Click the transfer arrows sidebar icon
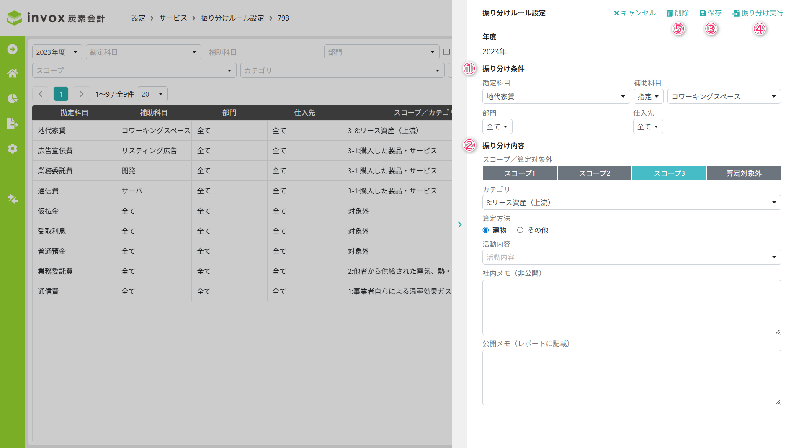 pyautogui.click(x=13, y=199)
